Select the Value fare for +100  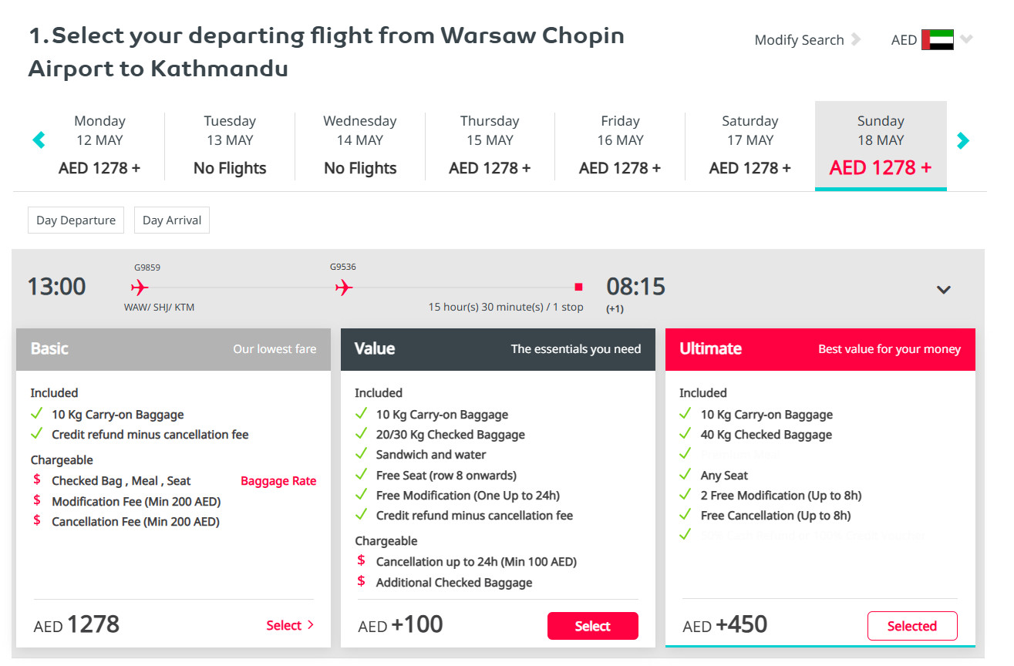point(593,626)
